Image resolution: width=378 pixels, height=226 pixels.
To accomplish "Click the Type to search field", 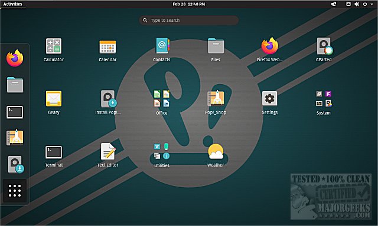I will pyautogui.click(x=189, y=20).
